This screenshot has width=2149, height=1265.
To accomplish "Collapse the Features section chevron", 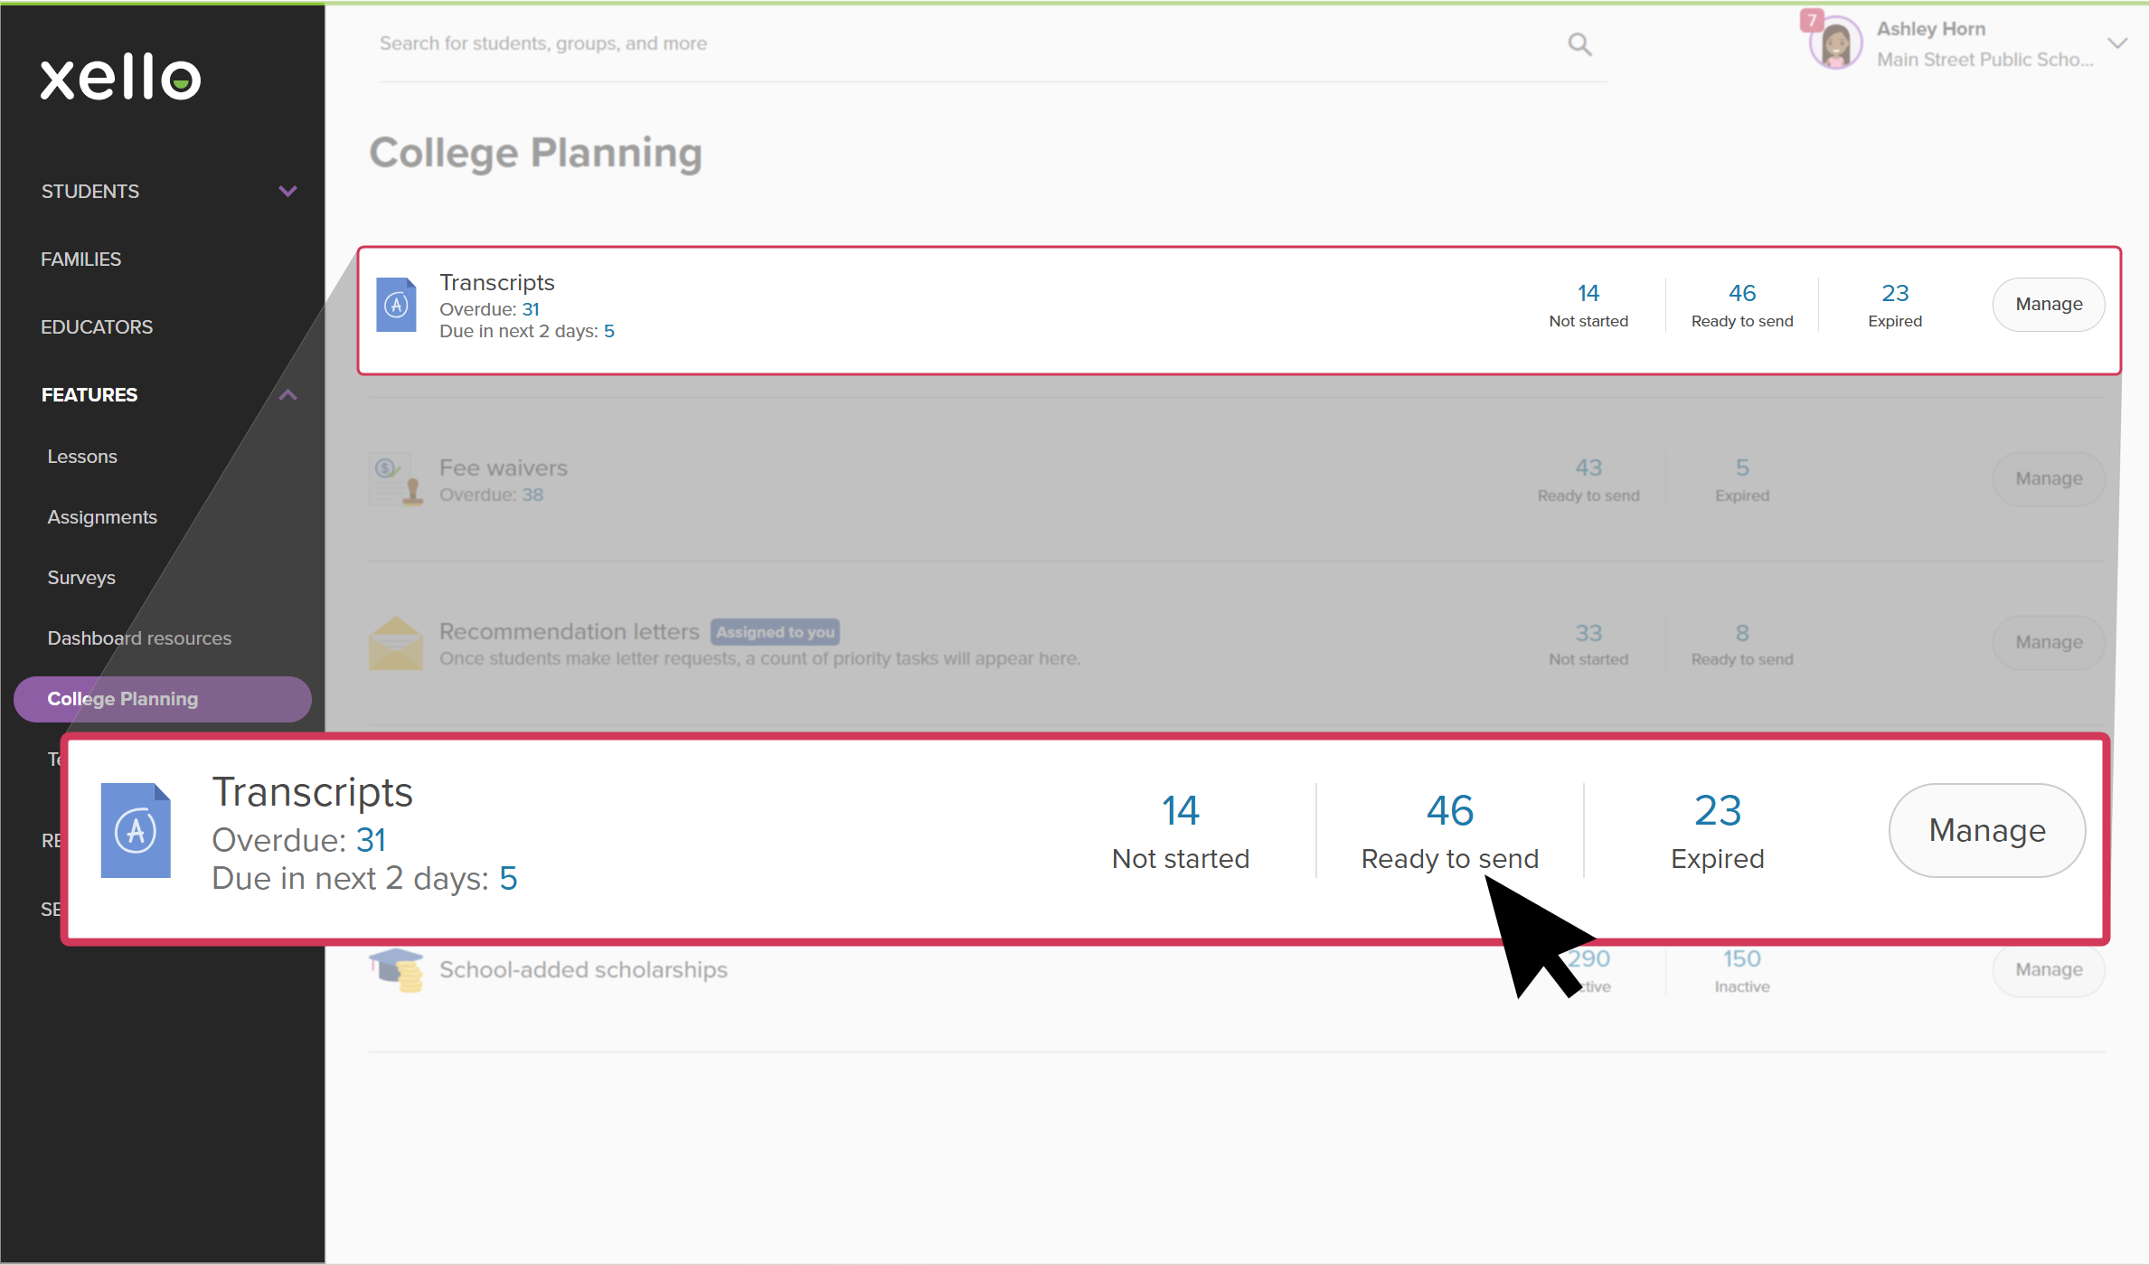I will point(287,395).
